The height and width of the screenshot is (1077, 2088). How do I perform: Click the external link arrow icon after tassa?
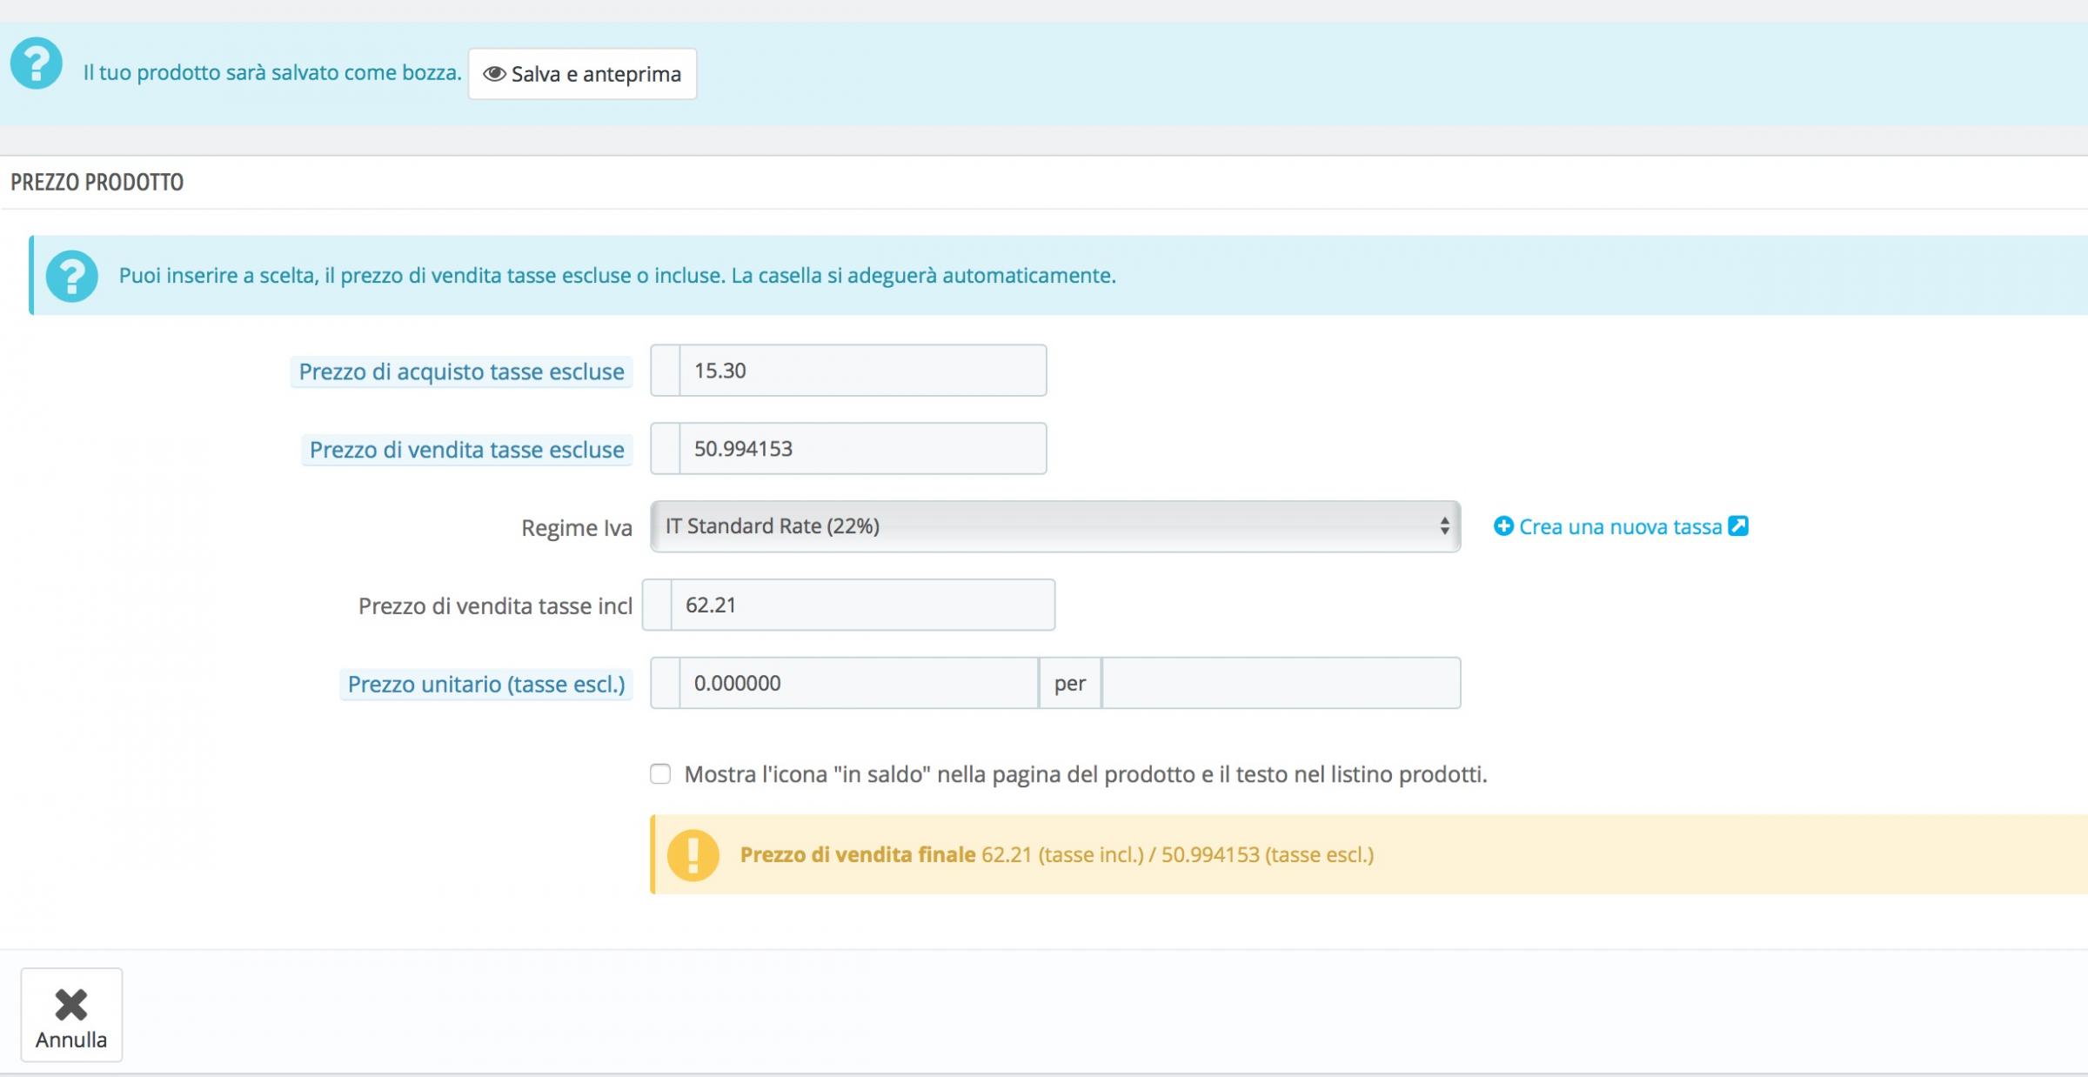(1737, 526)
